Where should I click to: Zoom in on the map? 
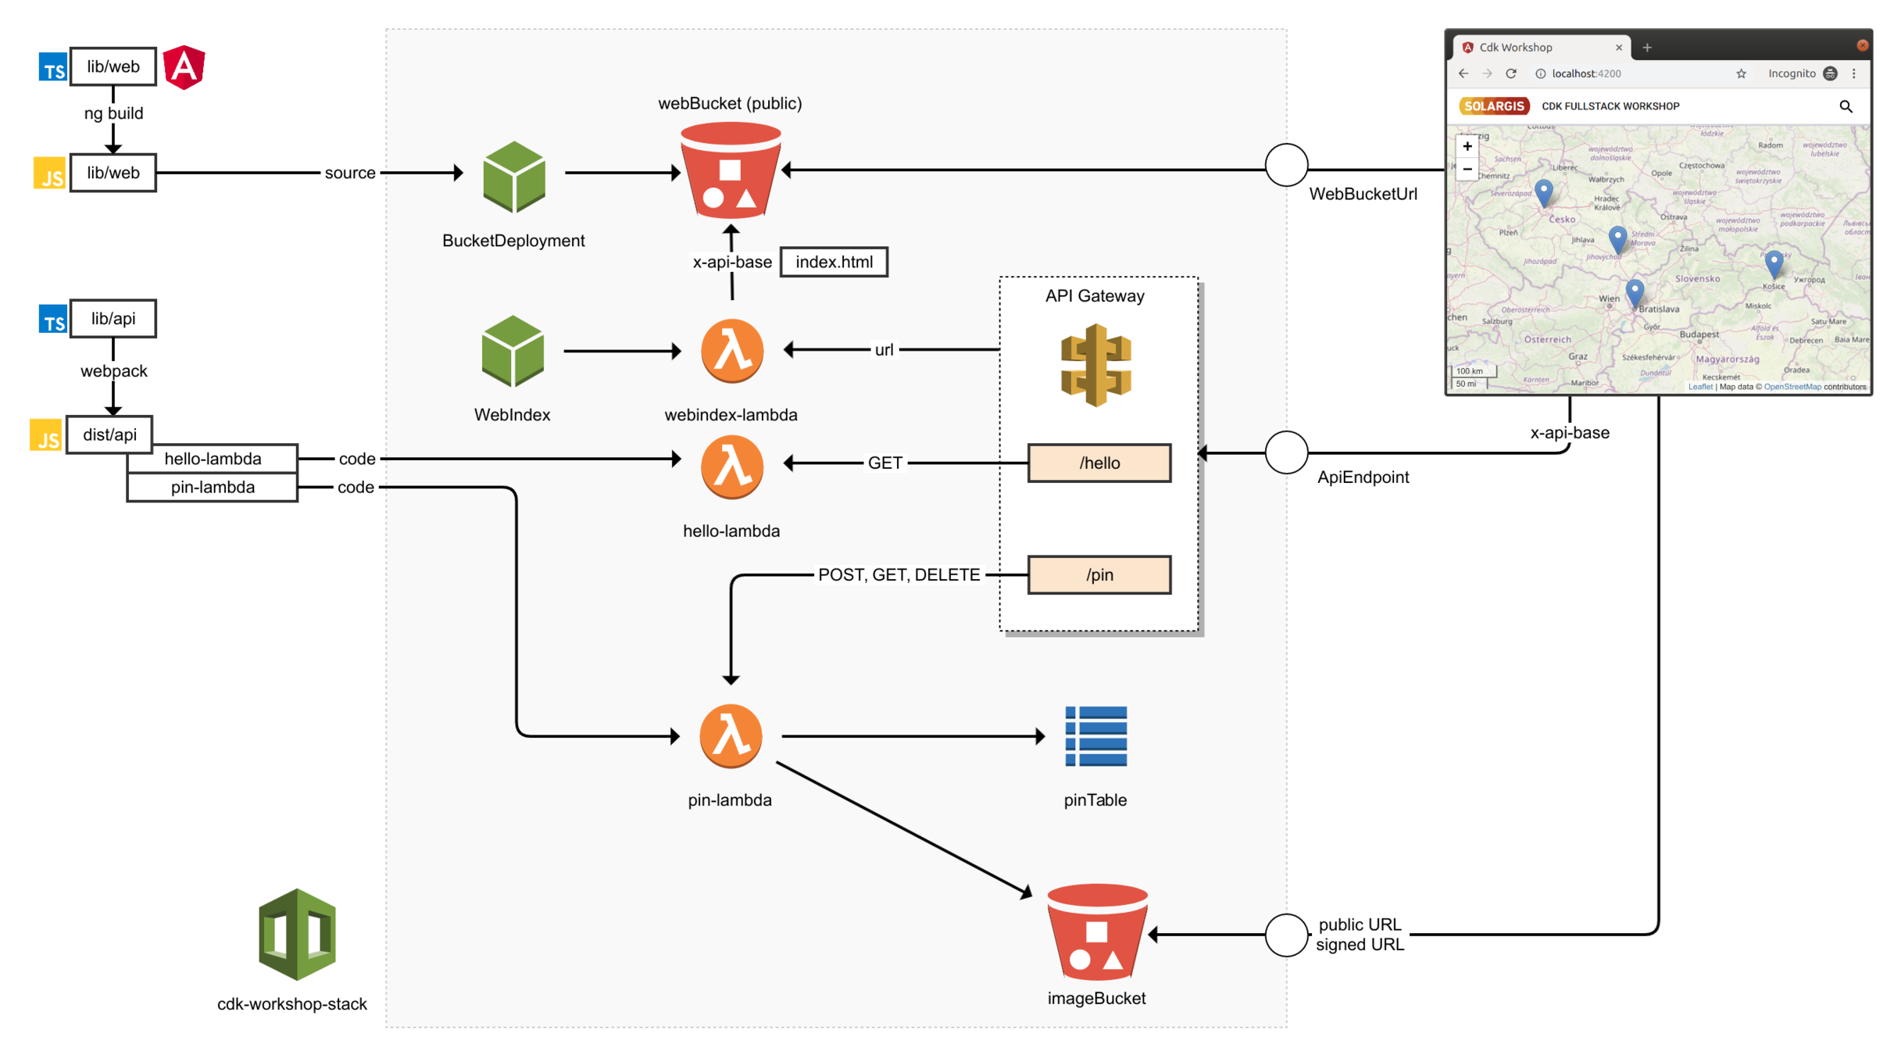click(x=1467, y=146)
